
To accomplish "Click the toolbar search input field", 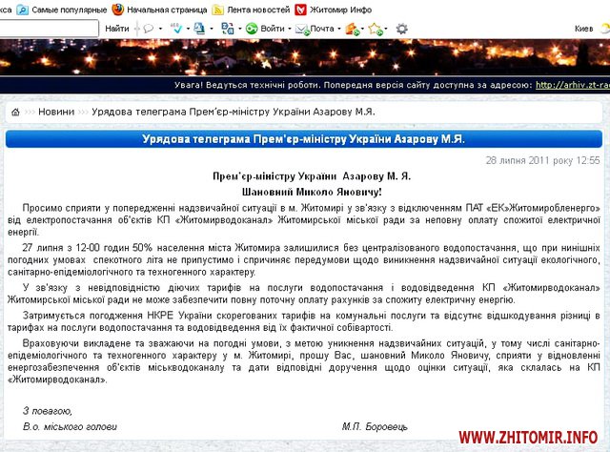I will point(48,29).
